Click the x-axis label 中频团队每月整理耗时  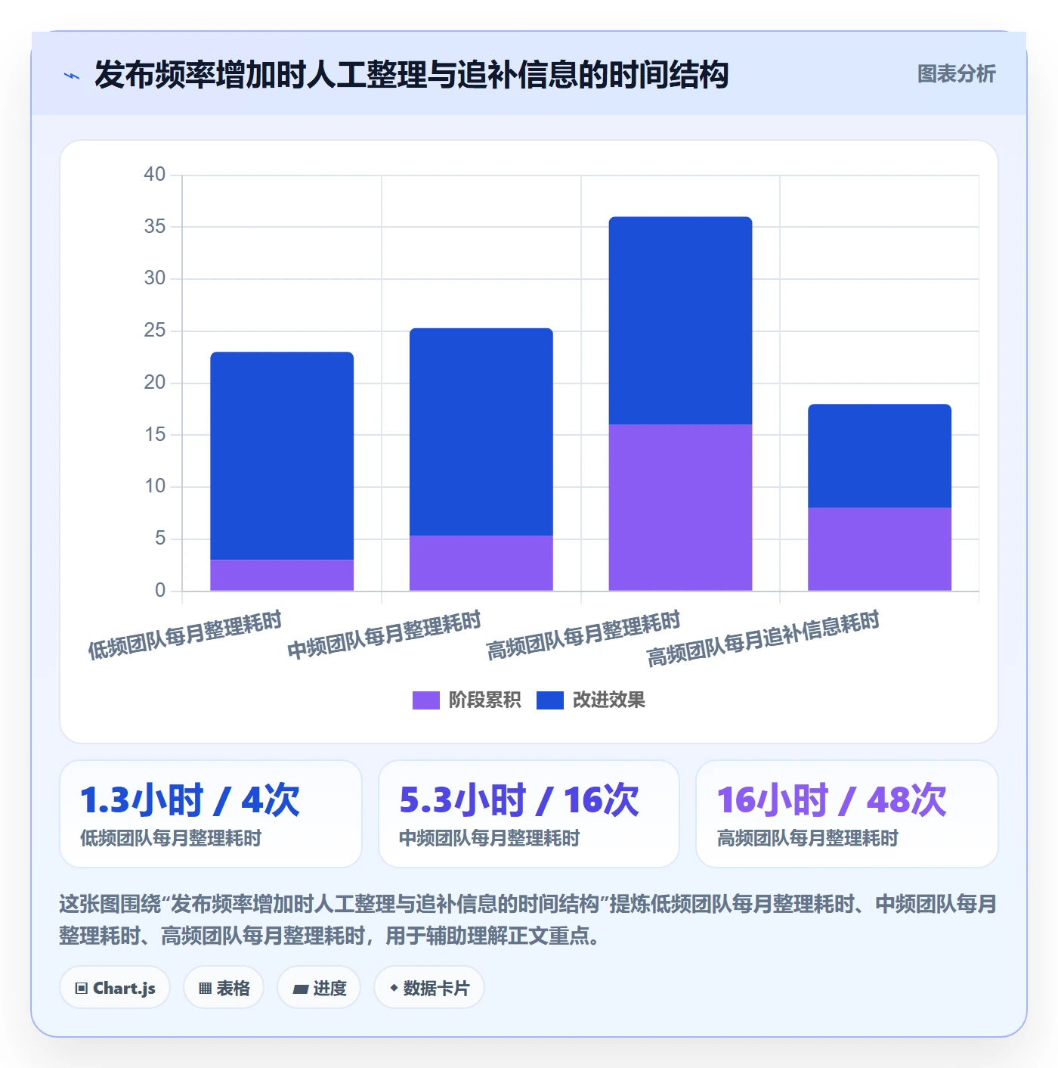(384, 635)
